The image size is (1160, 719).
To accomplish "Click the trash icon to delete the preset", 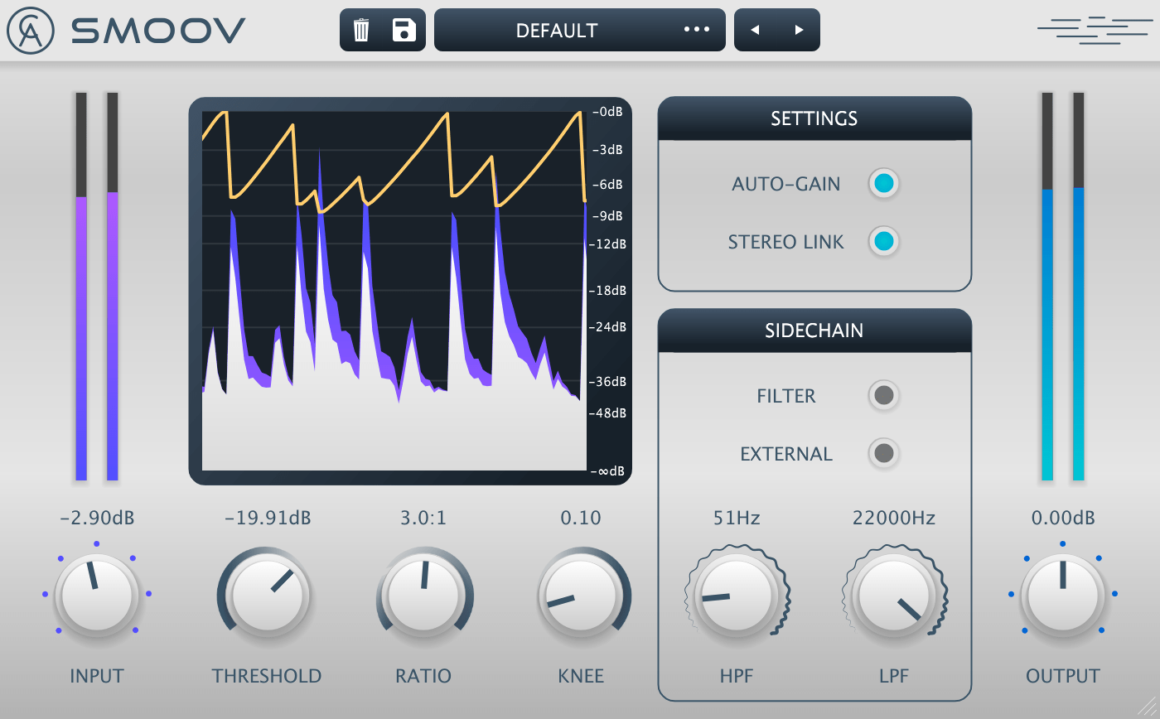I will (x=362, y=30).
